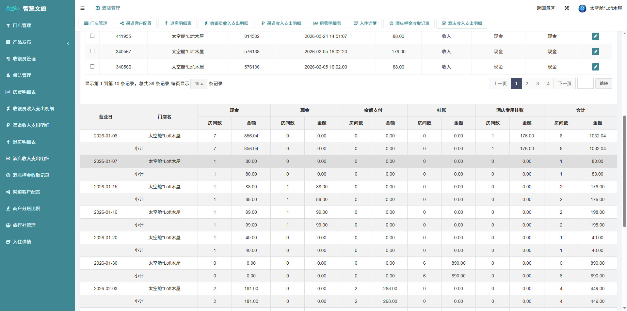Image resolution: width=627 pixels, height=311 pixels.
Task: Click the 1032.04 total in 2026-01-06 row
Action: [597, 136]
